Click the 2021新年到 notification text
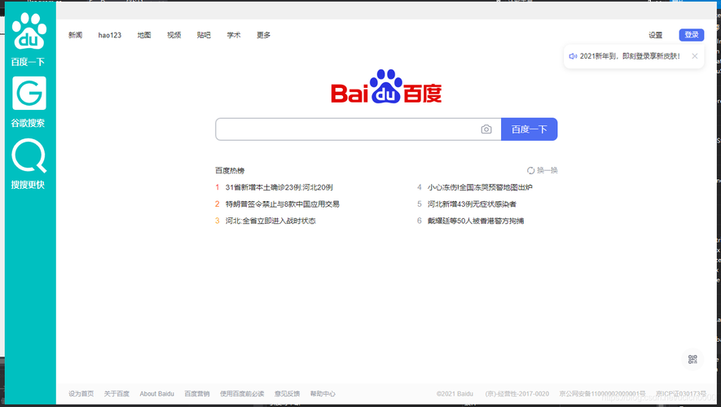Image resolution: width=721 pixels, height=407 pixels. coord(630,56)
